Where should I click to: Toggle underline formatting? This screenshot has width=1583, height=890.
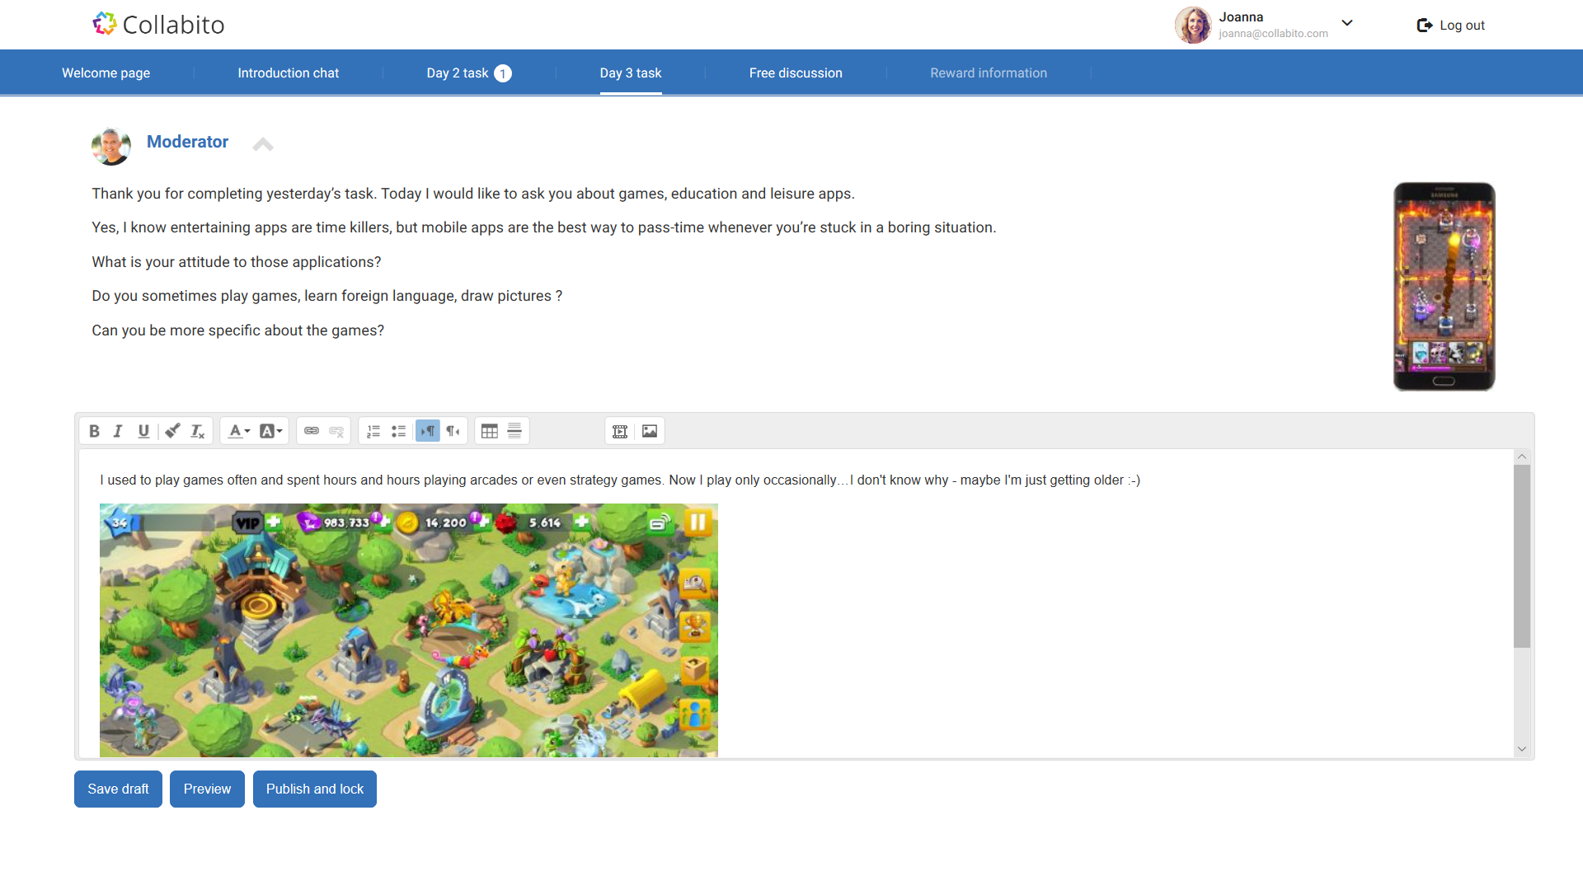tap(143, 431)
